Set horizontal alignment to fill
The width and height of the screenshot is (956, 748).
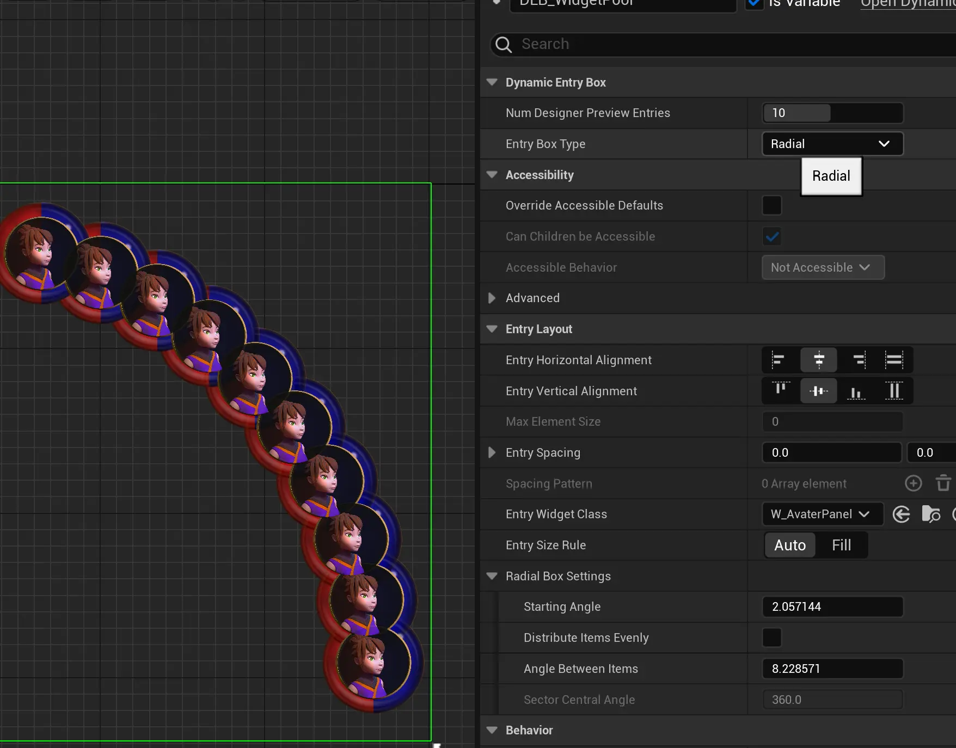(x=894, y=360)
